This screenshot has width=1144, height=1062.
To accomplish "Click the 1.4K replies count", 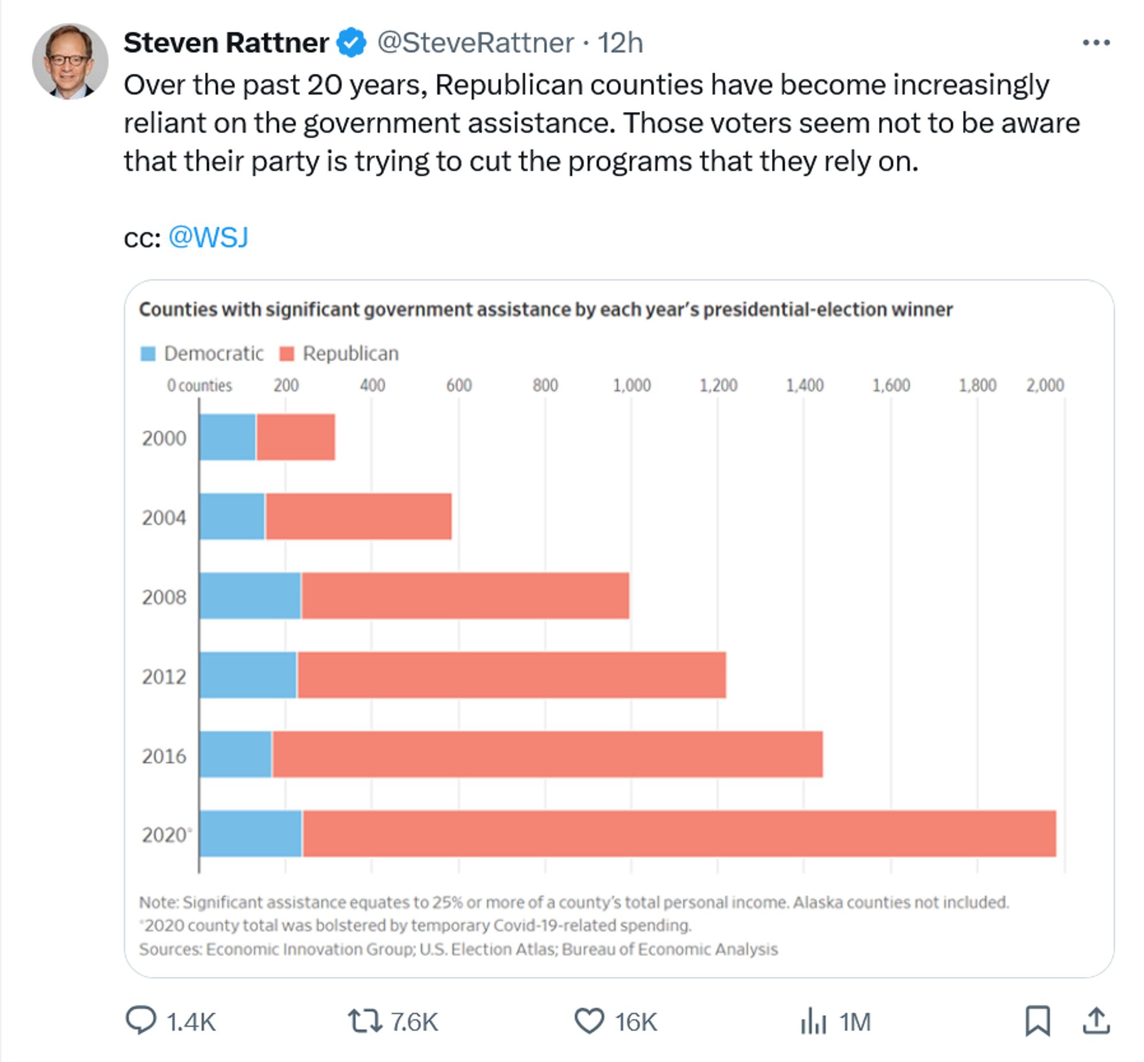I will (x=191, y=1023).
